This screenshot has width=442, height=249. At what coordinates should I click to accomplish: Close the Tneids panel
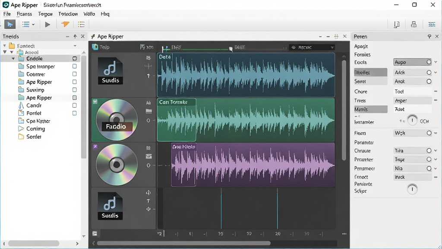coord(82,36)
